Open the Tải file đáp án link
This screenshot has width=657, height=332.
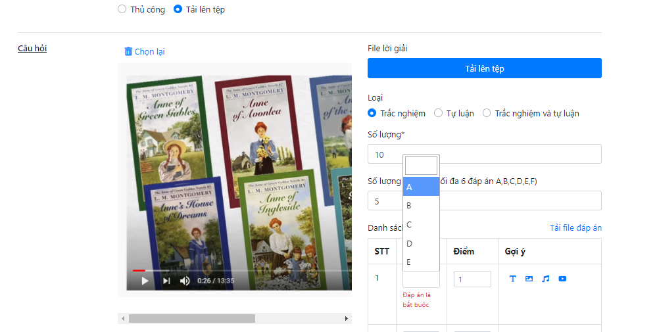[575, 227]
